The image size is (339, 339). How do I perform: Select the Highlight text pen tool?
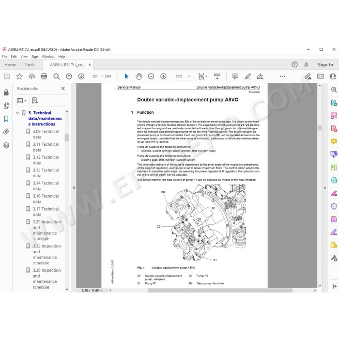[x=248, y=77]
